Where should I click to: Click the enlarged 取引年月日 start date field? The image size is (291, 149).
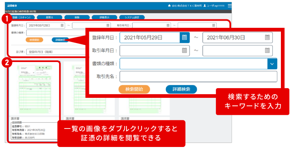pos(154,50)
